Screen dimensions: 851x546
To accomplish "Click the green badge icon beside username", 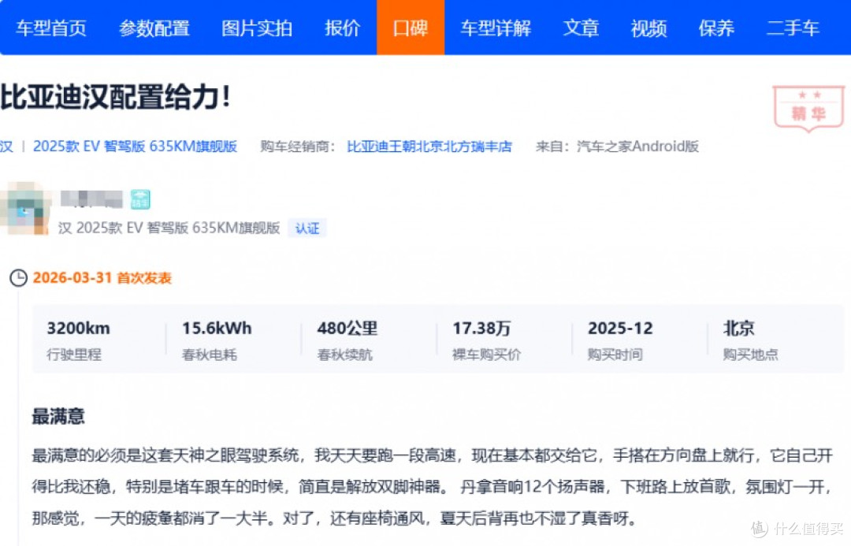I will (140, 199).
